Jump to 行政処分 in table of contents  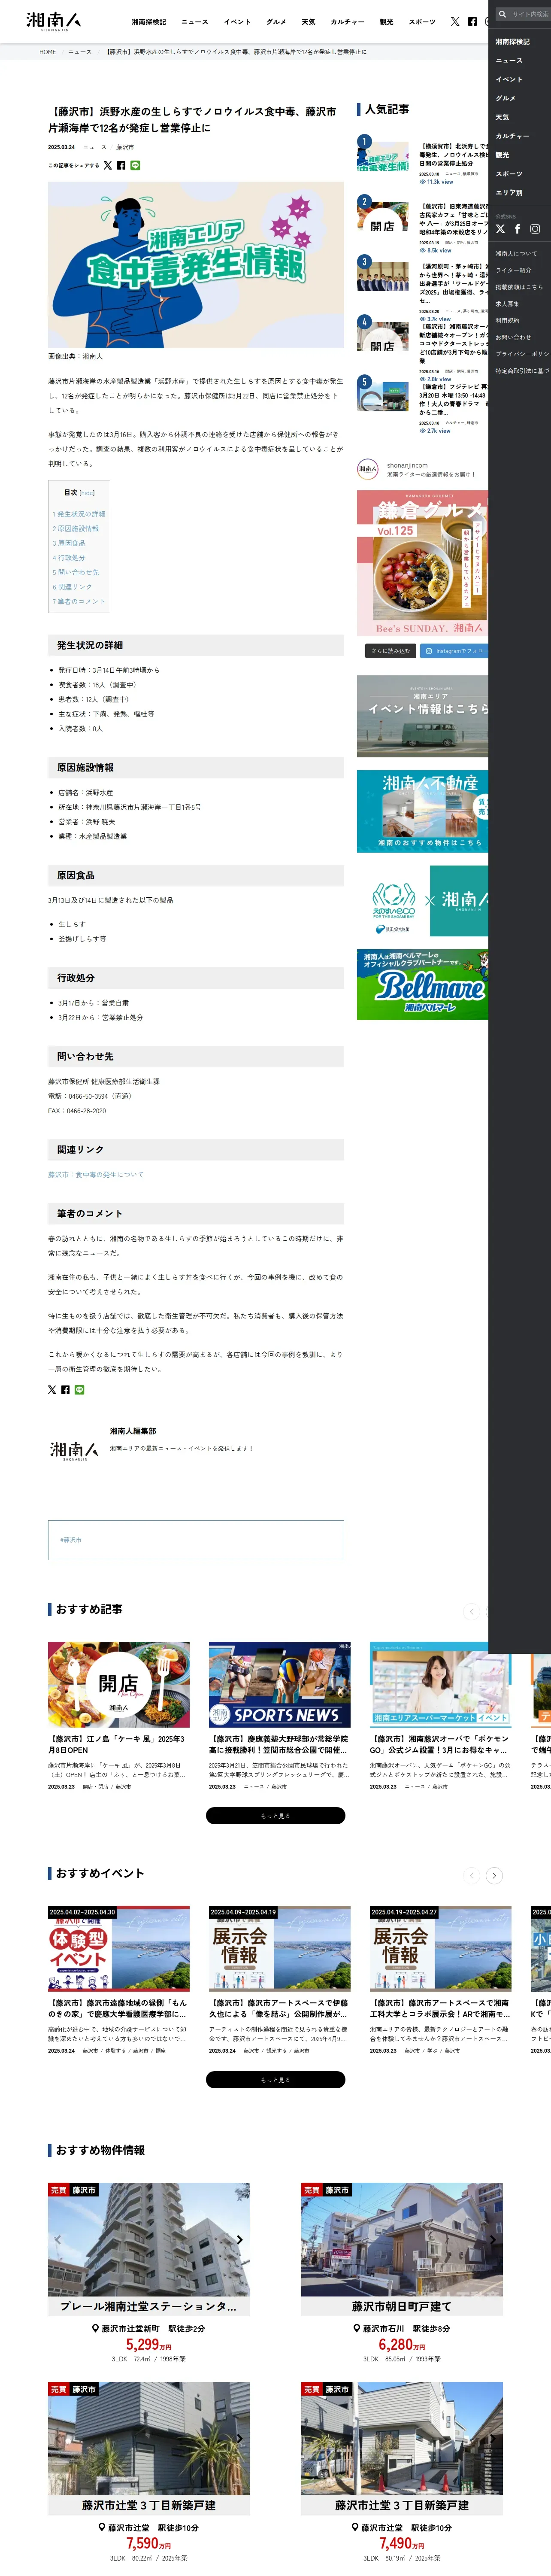click(x=69, y=558)
